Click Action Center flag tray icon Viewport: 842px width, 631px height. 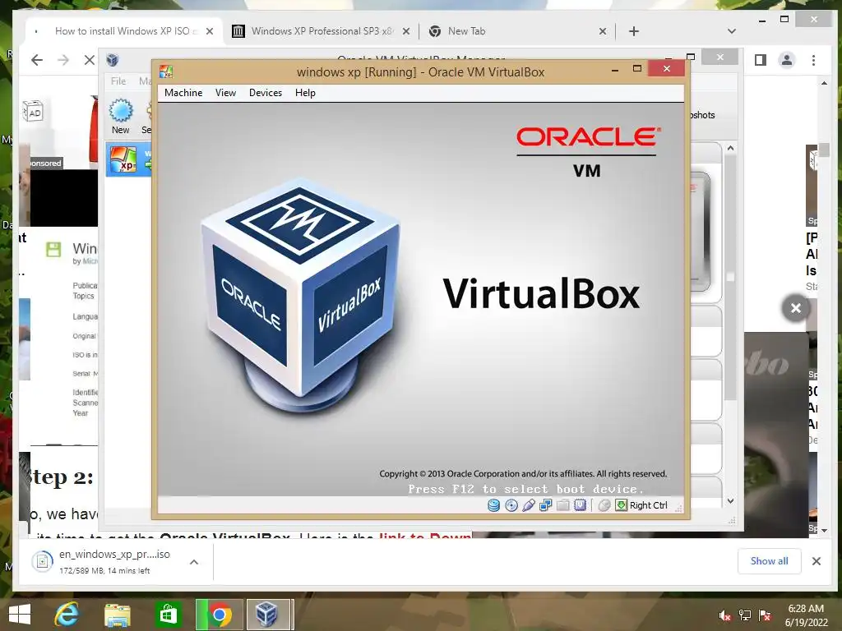point(764,615)
